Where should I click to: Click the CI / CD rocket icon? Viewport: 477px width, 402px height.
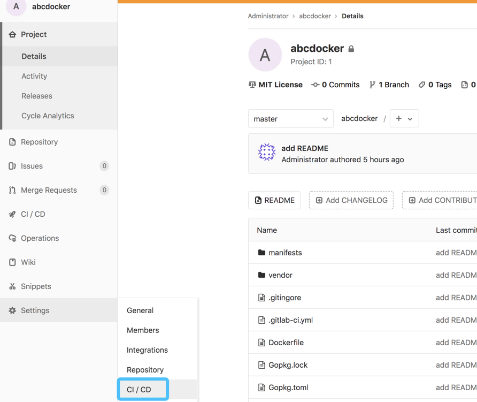(12, 214)
